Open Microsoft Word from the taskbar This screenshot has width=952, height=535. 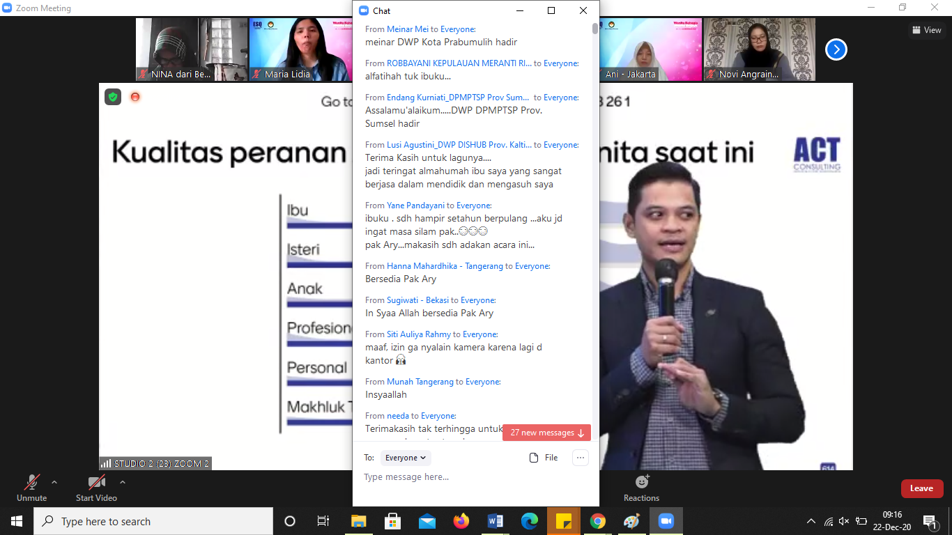(496, 521)
